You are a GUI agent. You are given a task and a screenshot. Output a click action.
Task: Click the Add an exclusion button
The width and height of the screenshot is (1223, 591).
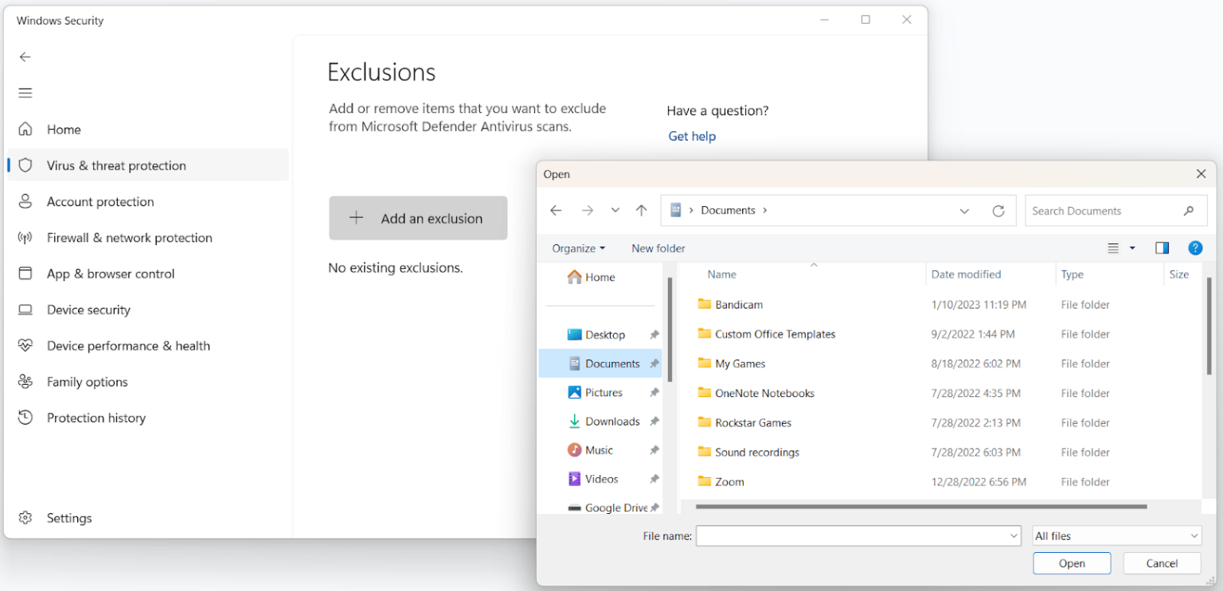pyautogui.click(x=418, y=218)
